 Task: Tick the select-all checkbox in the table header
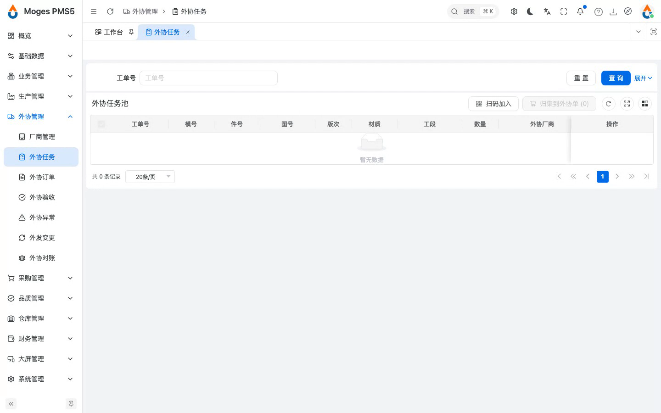click(101, 124)
